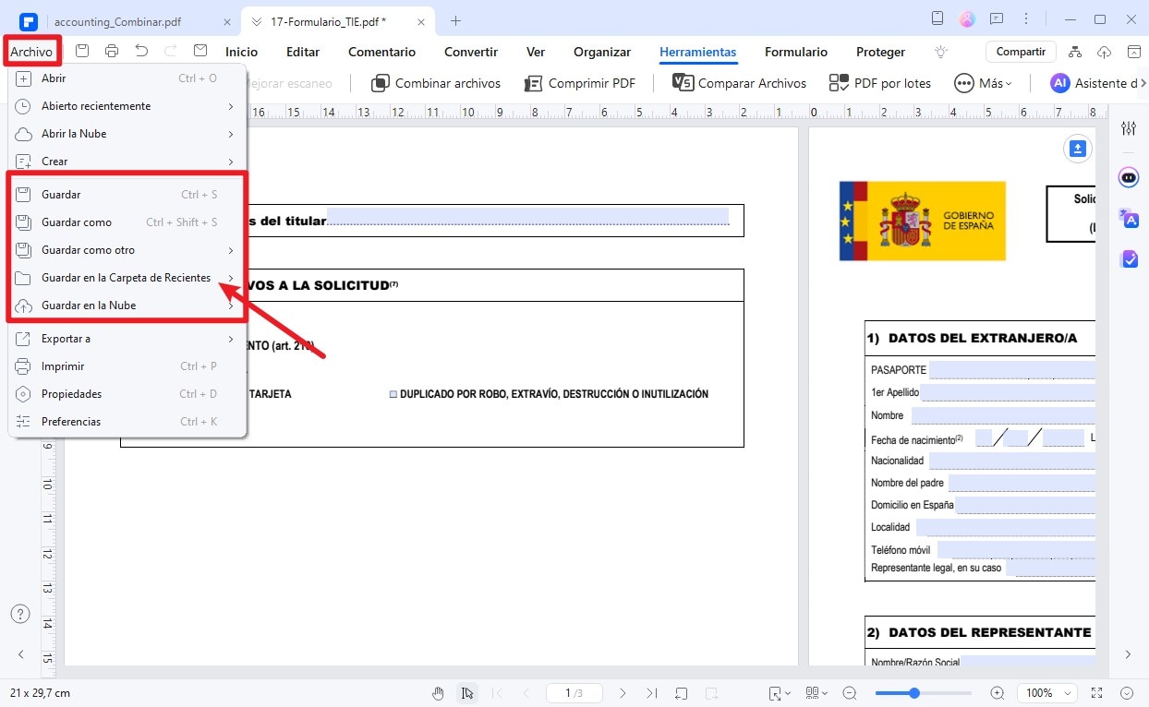Viewport: 1149px width, 707px height.
Task: Open the 100% zoom level dropdown
Action: (1048, 693)
